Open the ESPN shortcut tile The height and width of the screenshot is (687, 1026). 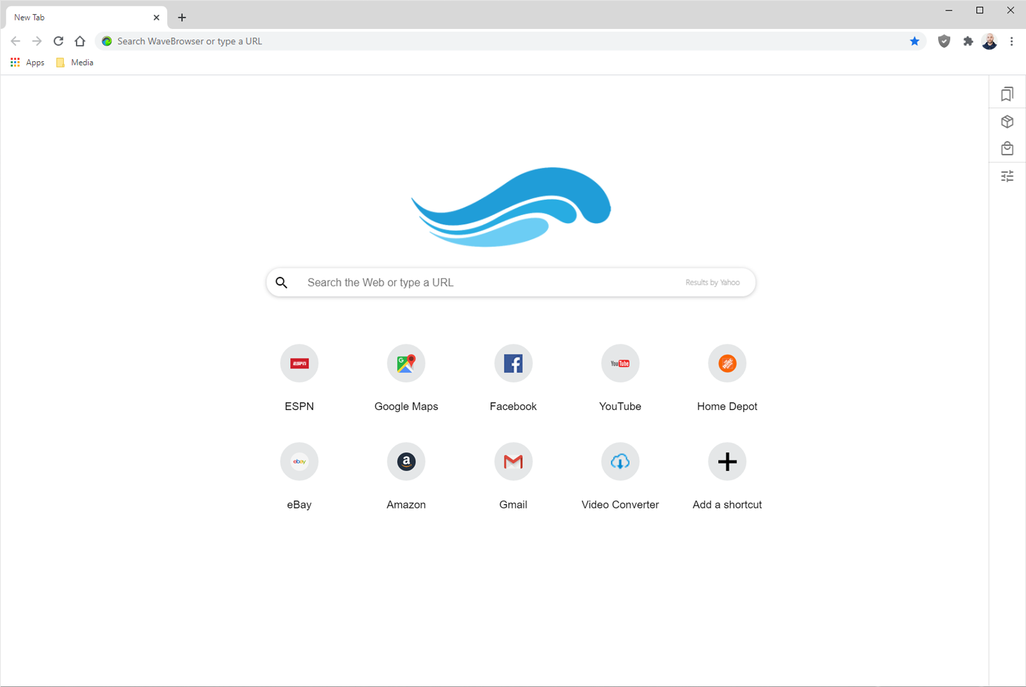299,364
